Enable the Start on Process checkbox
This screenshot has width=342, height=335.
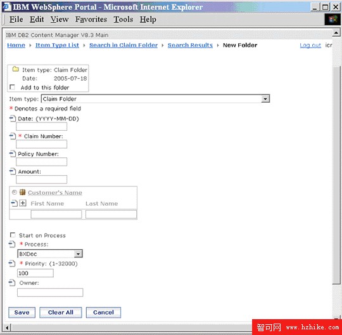tap(13, 235)
